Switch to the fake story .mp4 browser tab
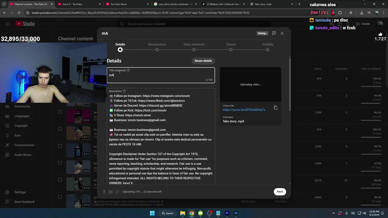 tap(271, 4)
